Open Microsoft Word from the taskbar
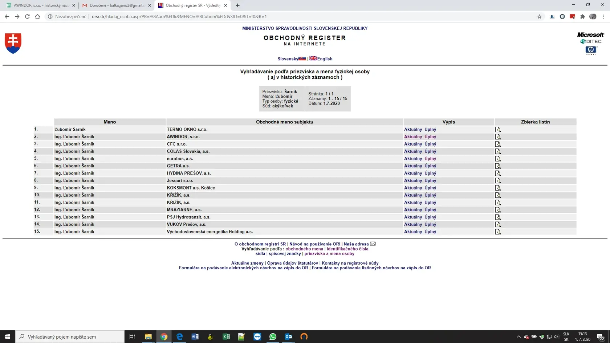This screenshot has height=343, width=610. (x=195, y=336)
